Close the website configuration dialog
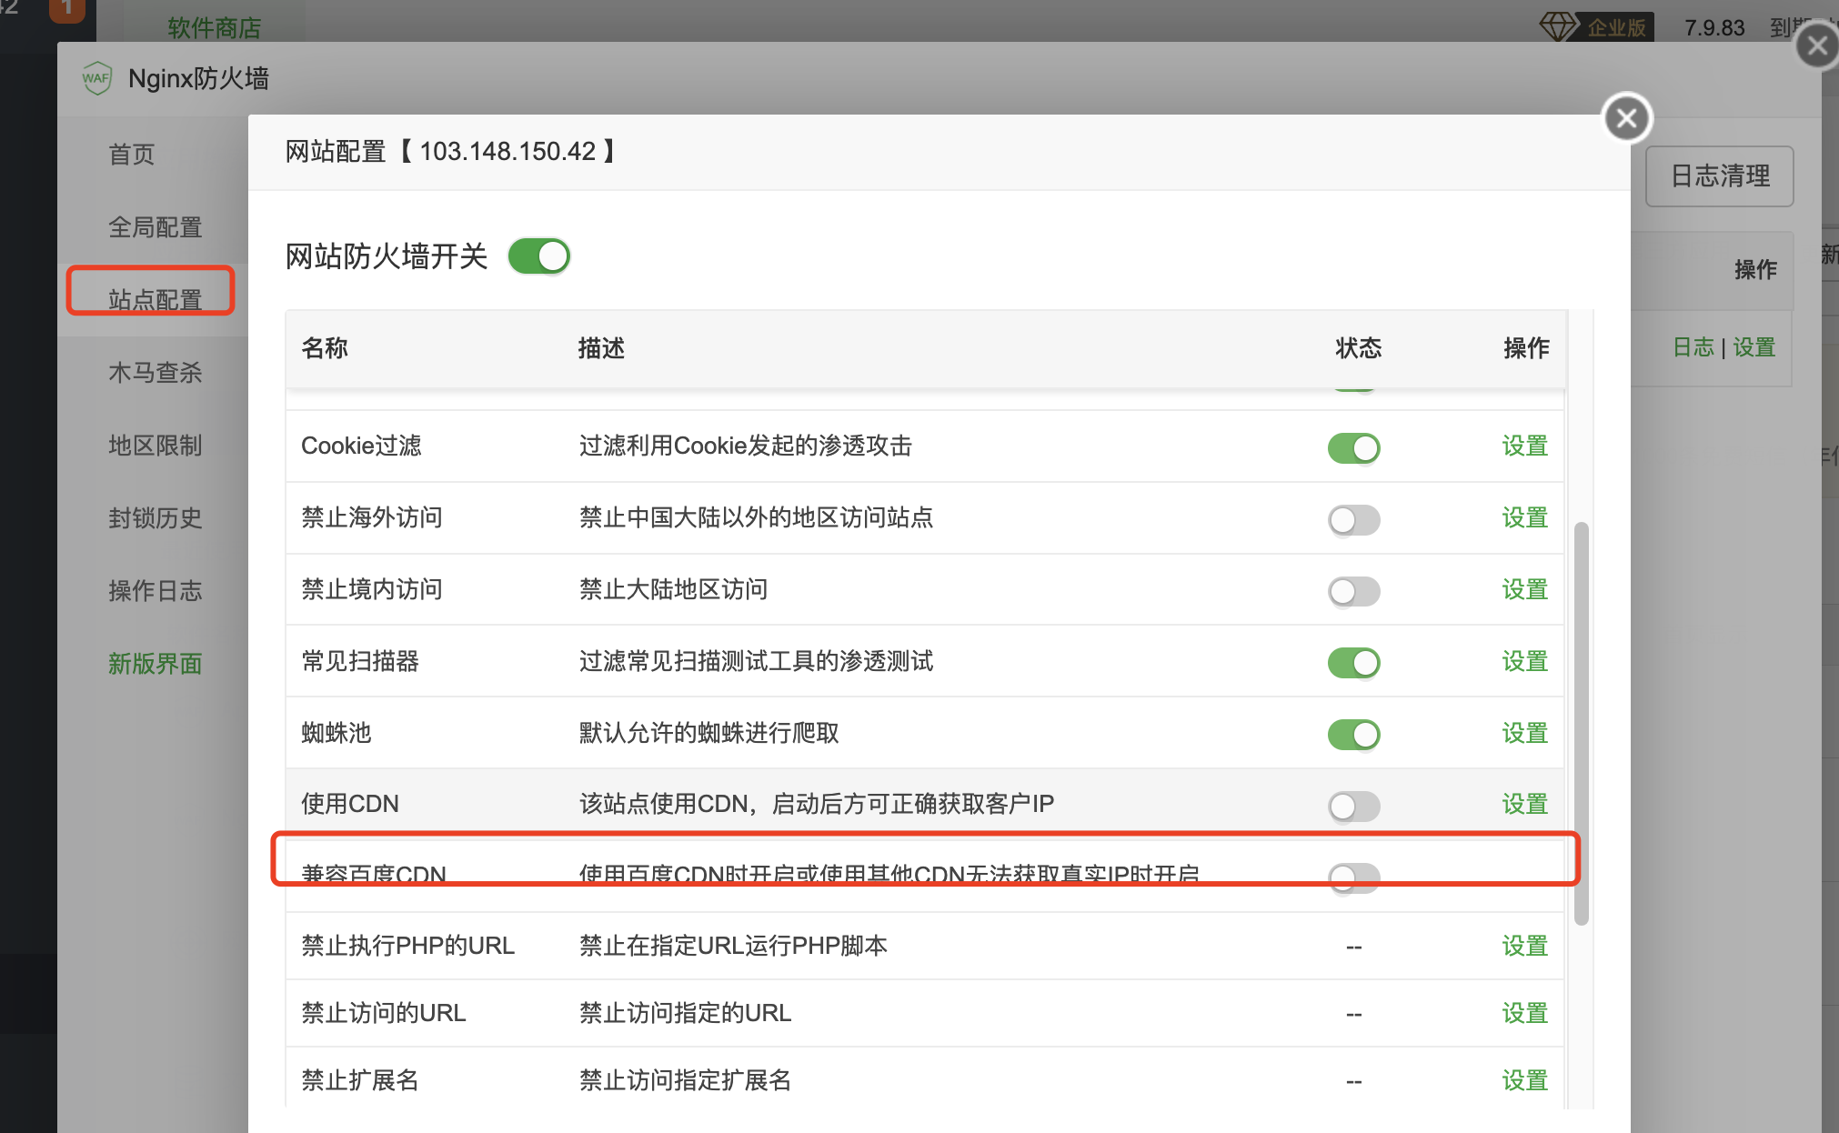Screen dimensions: 1839x1133 (x=1626, y=118)
